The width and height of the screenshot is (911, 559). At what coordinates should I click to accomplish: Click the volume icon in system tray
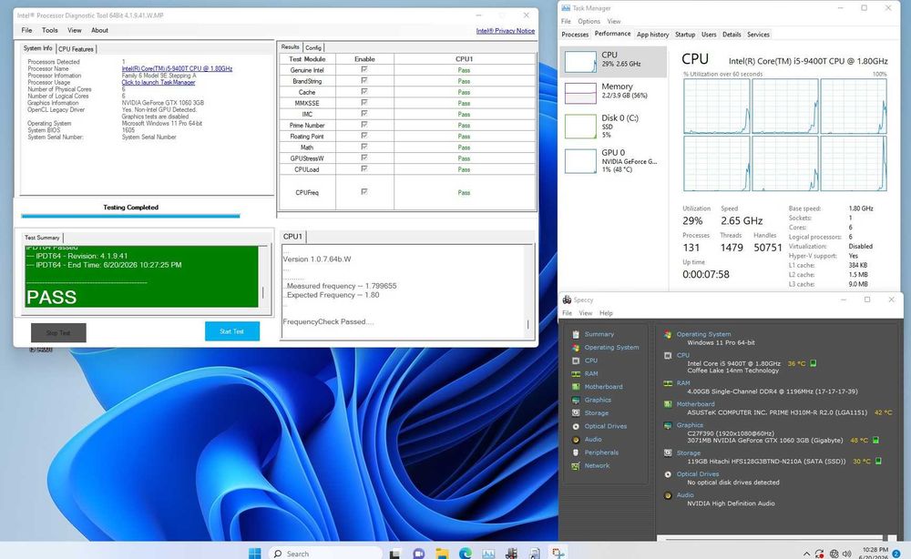pos(847,554)
